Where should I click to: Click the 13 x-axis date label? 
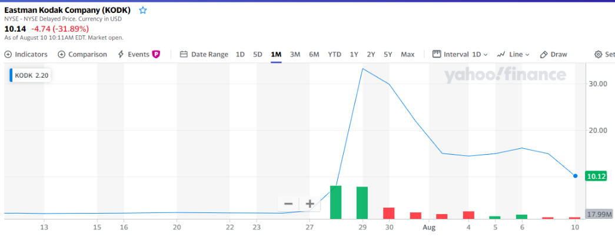click(x=44, y=227)
